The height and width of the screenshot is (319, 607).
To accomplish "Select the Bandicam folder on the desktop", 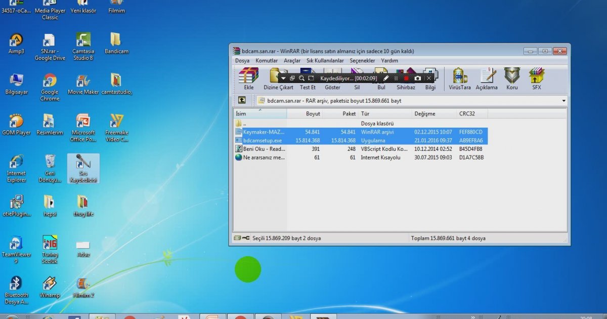I will (116, 44).
